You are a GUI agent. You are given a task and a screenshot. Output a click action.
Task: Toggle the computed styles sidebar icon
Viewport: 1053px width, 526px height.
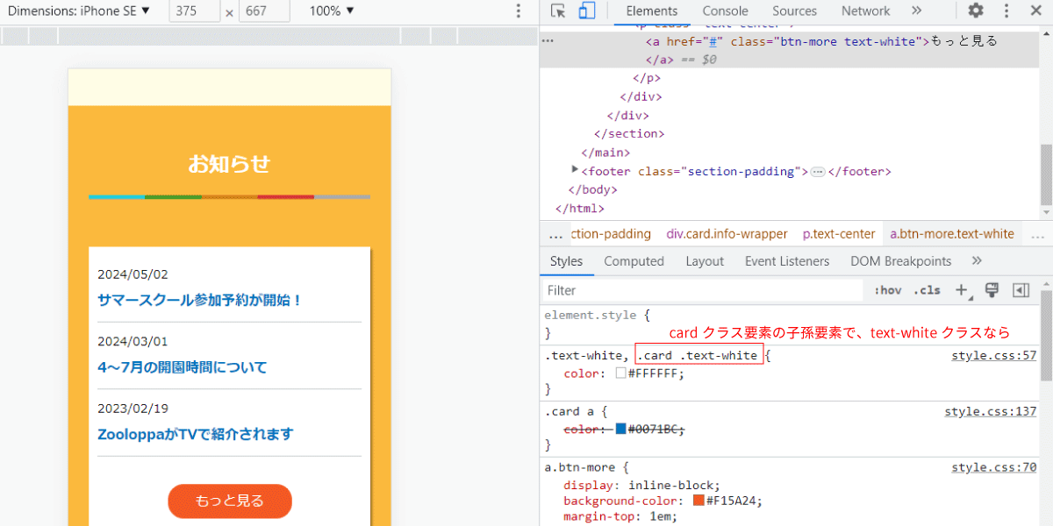coord(1021,290)
